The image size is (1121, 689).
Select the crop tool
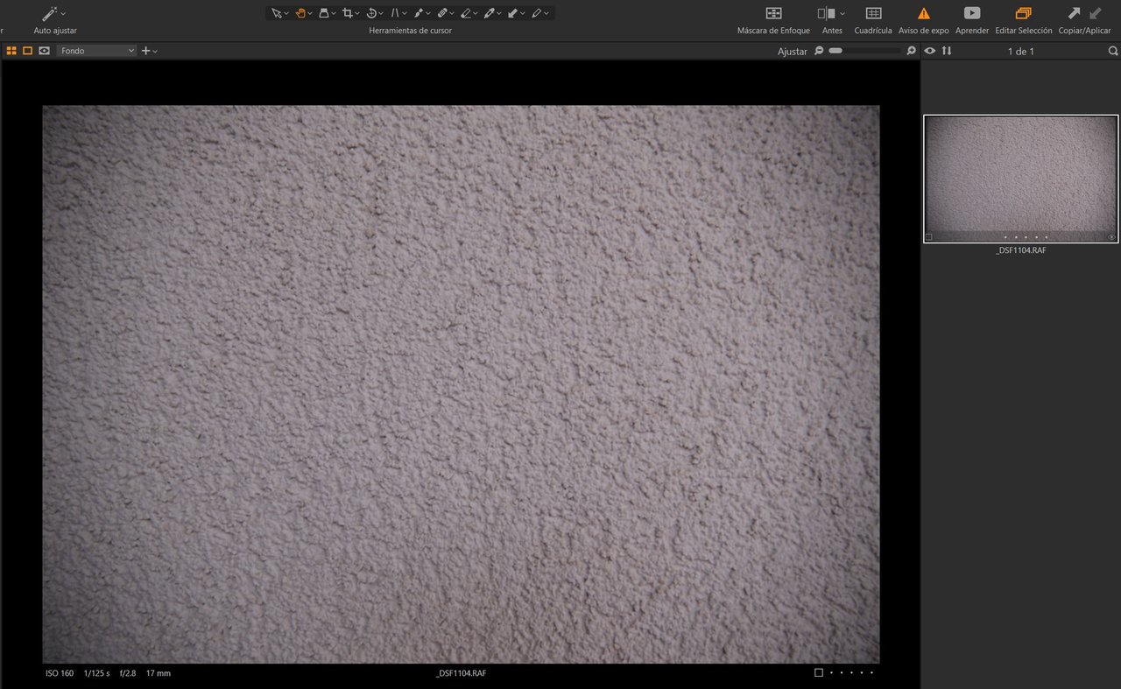[x=348, y=13]
